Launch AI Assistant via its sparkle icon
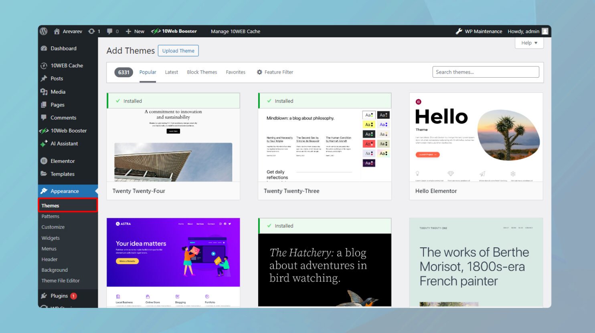This screenshot has width=595, height=333. pos(44,144)
